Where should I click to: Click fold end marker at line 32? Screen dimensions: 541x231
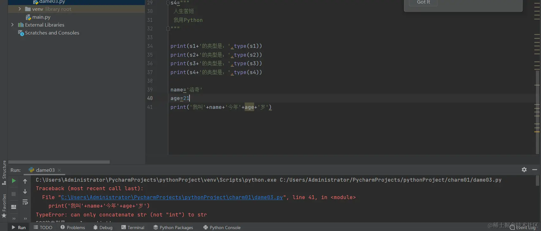point(168,28)
